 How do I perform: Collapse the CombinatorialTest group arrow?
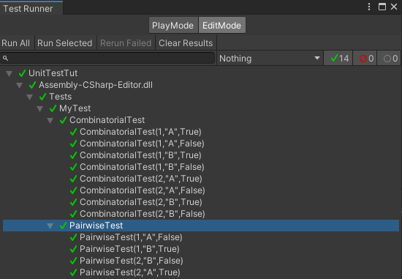(x=50, y=121)
